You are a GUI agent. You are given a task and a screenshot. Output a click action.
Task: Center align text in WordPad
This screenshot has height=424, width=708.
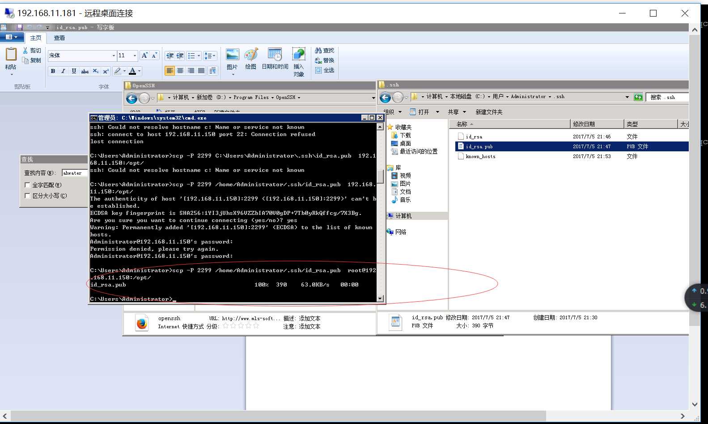[x=180, y=71]
